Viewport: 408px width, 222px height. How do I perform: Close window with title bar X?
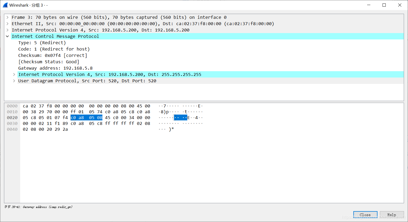[400, 5]
